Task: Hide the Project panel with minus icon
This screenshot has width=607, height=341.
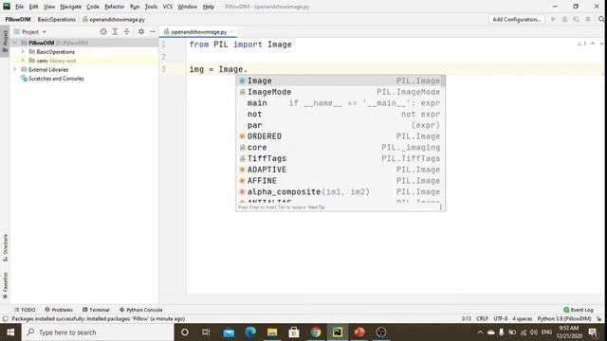Action: [x=153, y=31]
